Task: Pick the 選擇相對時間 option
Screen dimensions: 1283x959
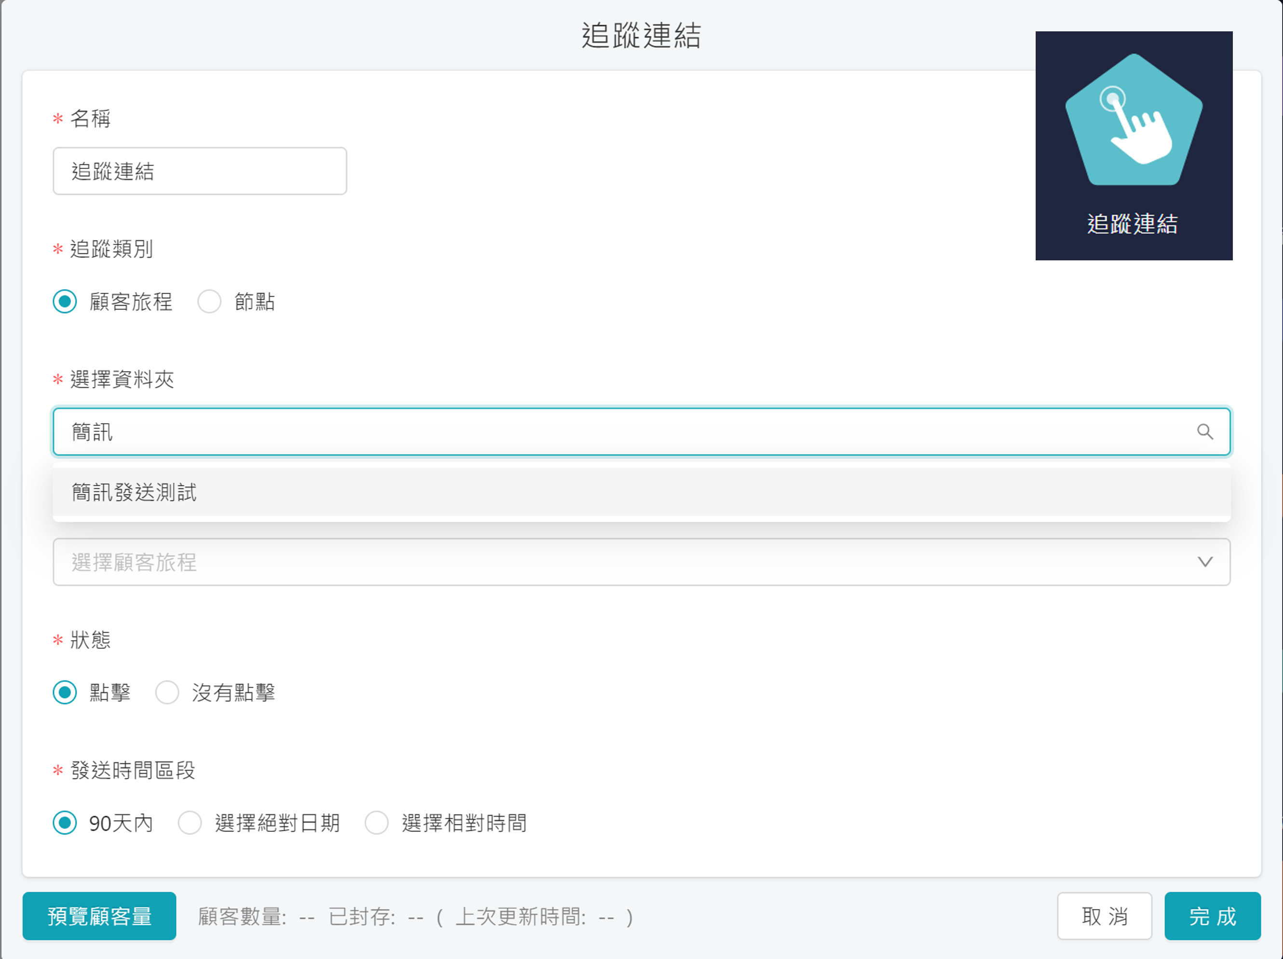Action: click(x=377, y=823)
